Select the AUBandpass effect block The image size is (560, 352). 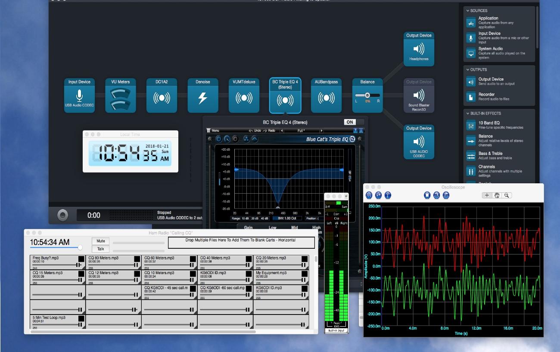pyautogui.click(x=326, y=96)
